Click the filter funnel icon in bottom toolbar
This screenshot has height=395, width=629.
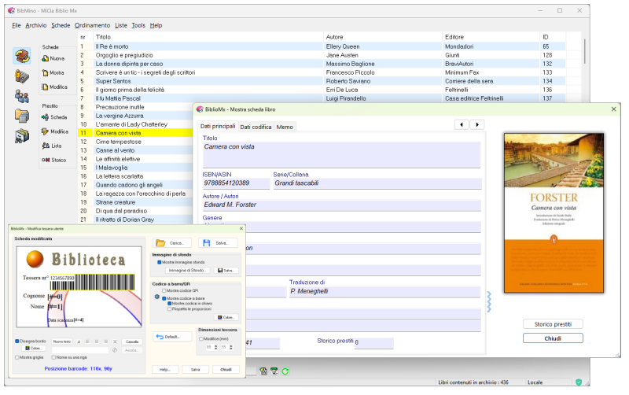pos(274,371)
